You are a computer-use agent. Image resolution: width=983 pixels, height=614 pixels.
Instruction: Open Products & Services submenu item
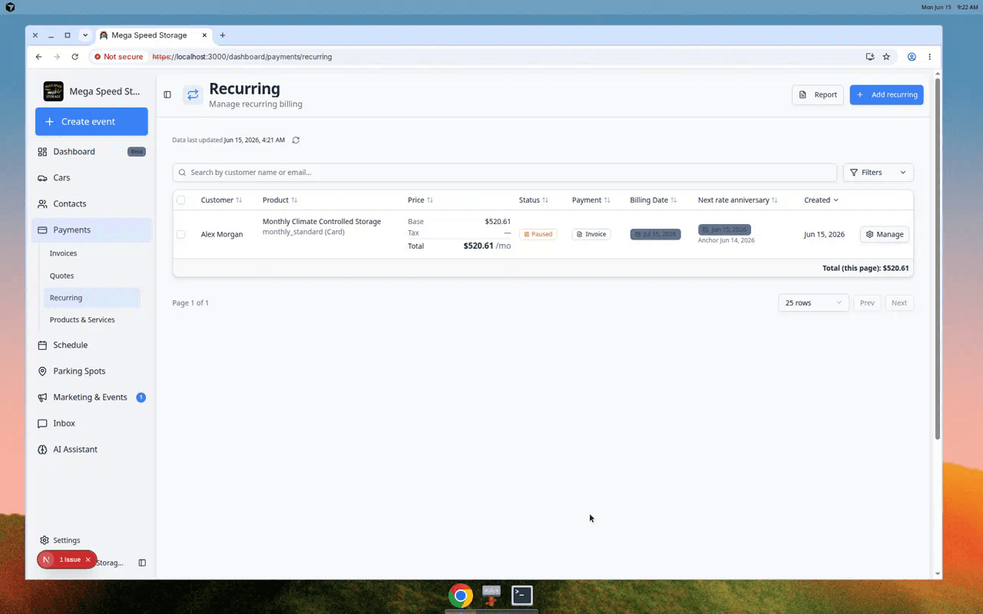[x=91, y=320]
